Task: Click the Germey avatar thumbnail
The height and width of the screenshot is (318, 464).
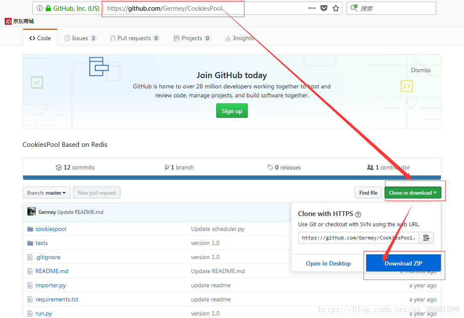Action: coord(32,212)
